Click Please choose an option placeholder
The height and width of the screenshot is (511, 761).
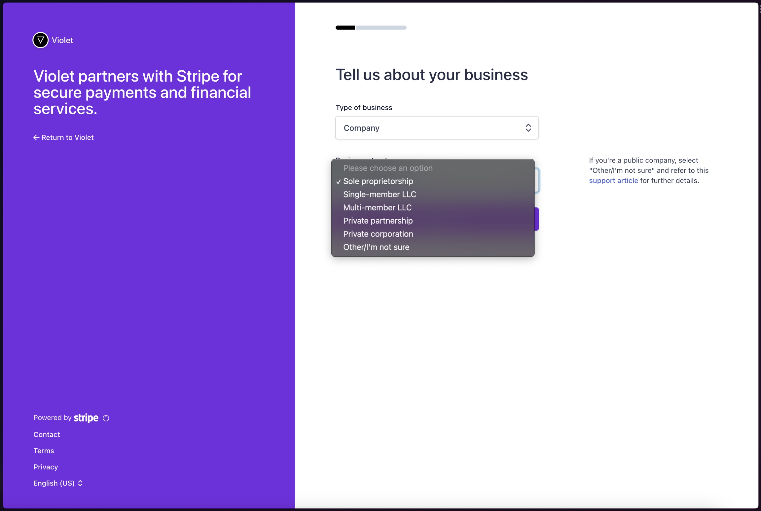(x=387, y=168)
